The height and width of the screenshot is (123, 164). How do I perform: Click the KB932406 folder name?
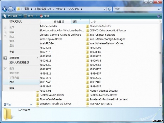(x=95, y=82)
